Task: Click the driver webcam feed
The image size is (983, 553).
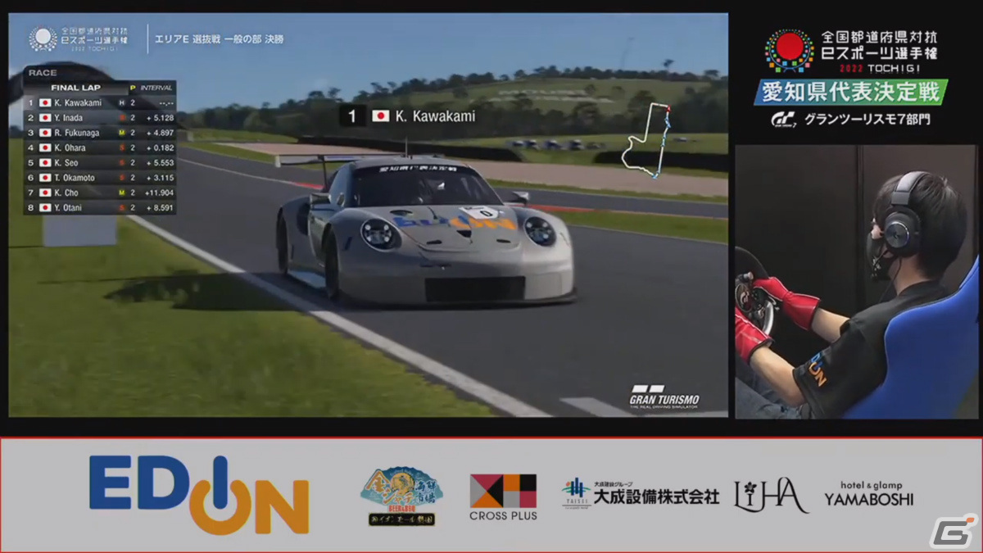Action: pyautogui.click(x=855, y=283)
